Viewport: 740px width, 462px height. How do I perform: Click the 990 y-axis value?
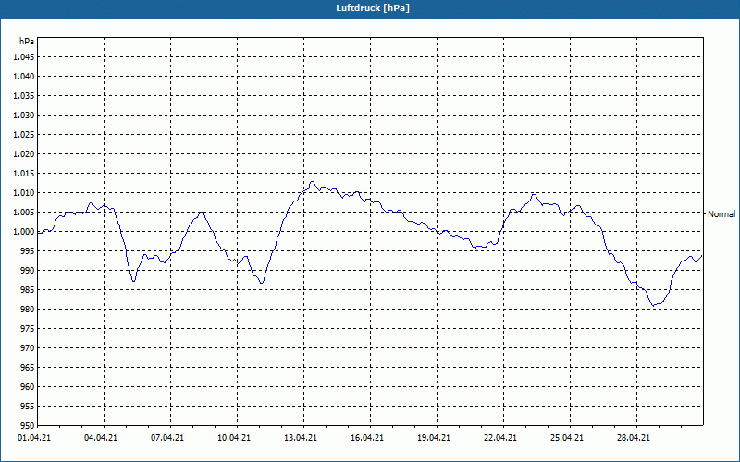28,270
